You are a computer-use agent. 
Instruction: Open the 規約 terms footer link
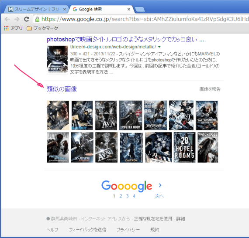(155, 230)
